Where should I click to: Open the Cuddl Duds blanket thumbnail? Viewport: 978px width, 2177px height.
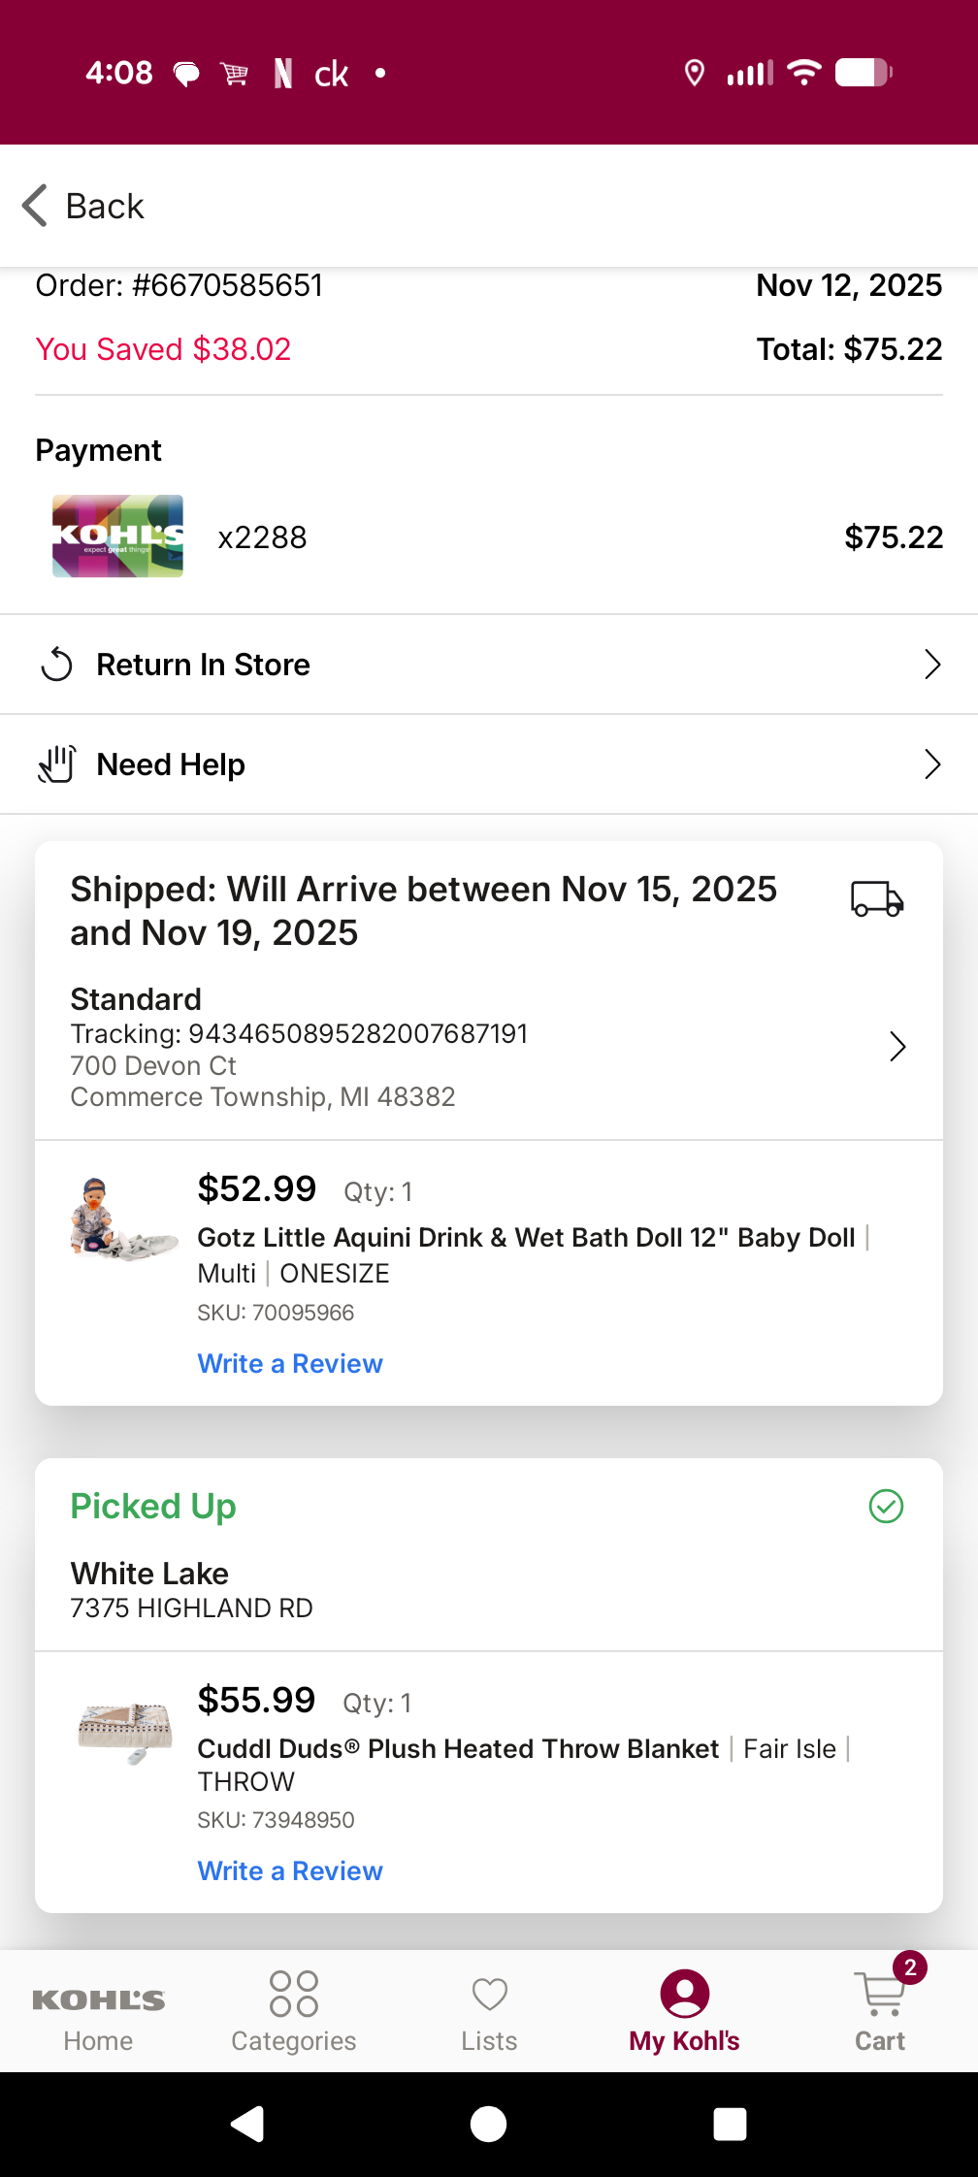coord(125,1732)
